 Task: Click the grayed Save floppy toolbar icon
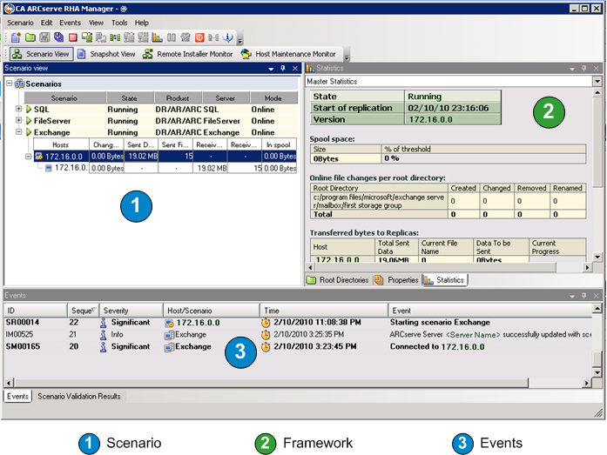coord(44,37)
